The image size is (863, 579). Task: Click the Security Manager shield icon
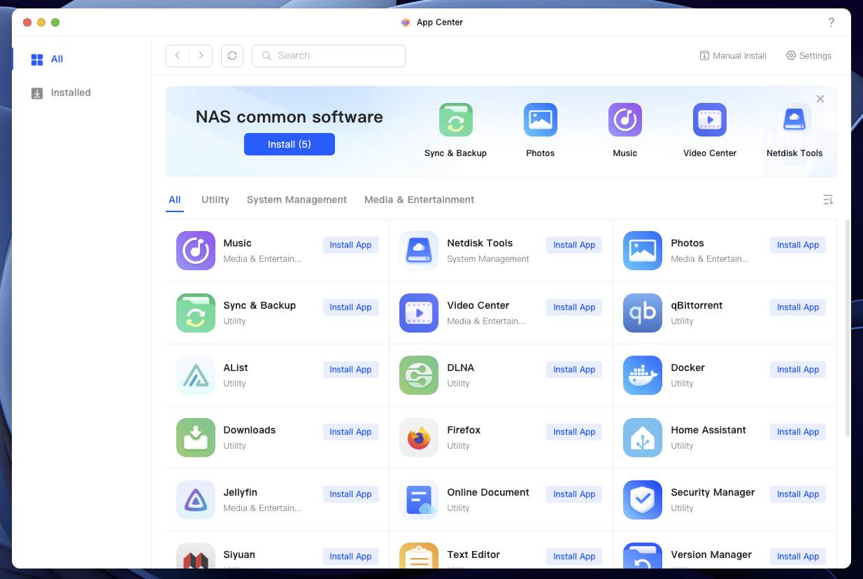(x=643, y=500)
